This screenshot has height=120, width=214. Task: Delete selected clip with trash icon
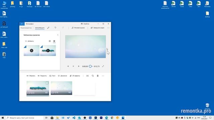click(x=98, y=76)
